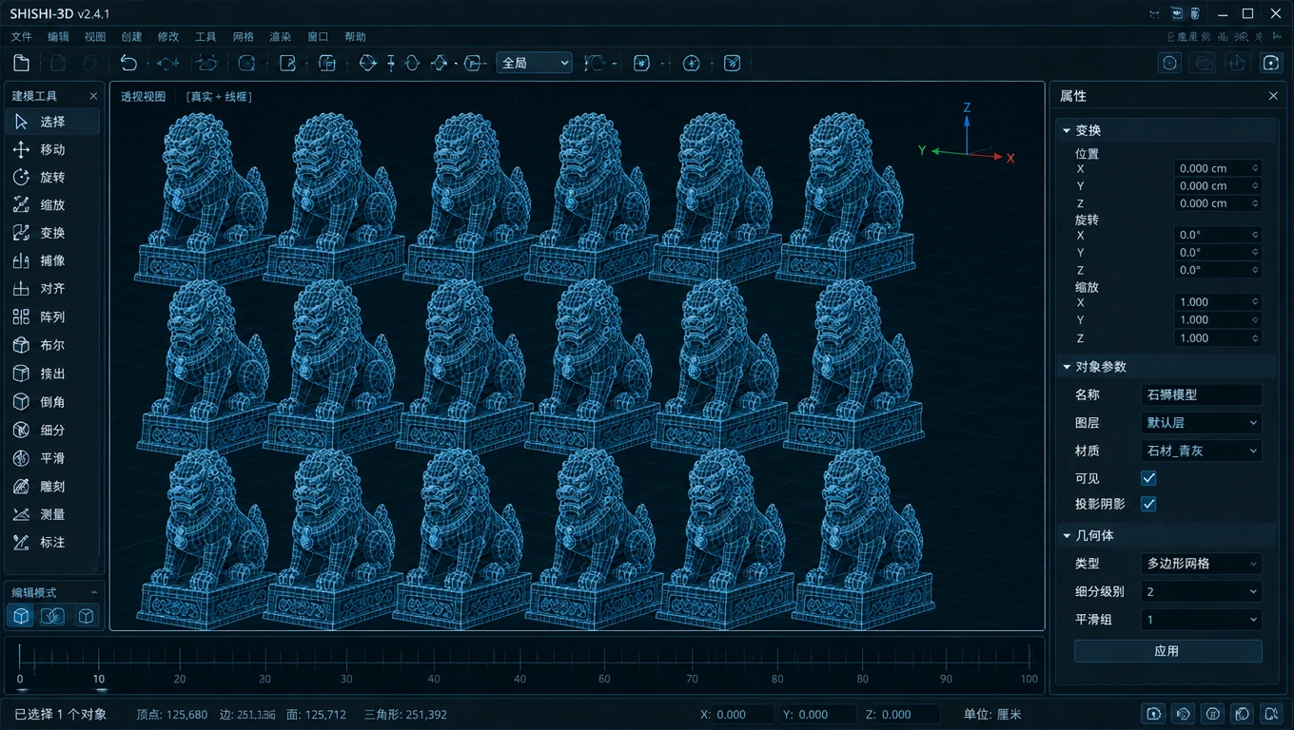
Task: Choose the 测量 measure tool
Action: click(52, 514)
